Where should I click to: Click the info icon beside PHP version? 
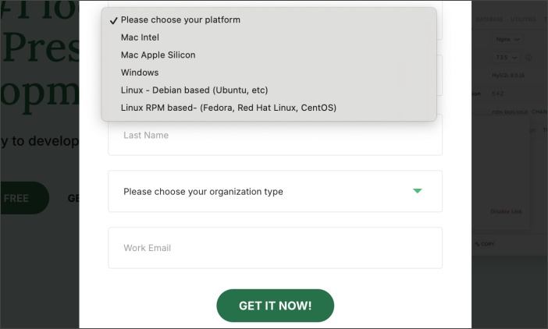528,58
